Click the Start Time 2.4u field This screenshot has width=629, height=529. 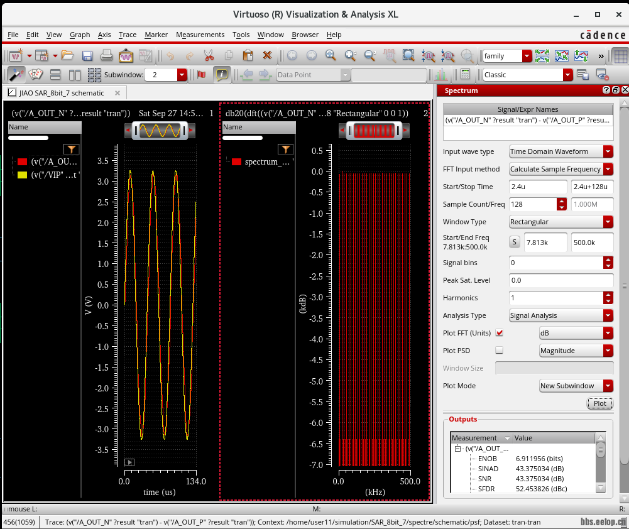(x=537, y=187)
